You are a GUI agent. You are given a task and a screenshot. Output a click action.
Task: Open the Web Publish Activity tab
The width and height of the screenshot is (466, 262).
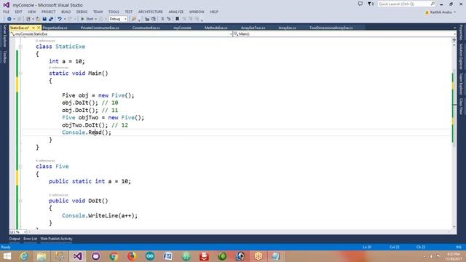pos(56,239)
